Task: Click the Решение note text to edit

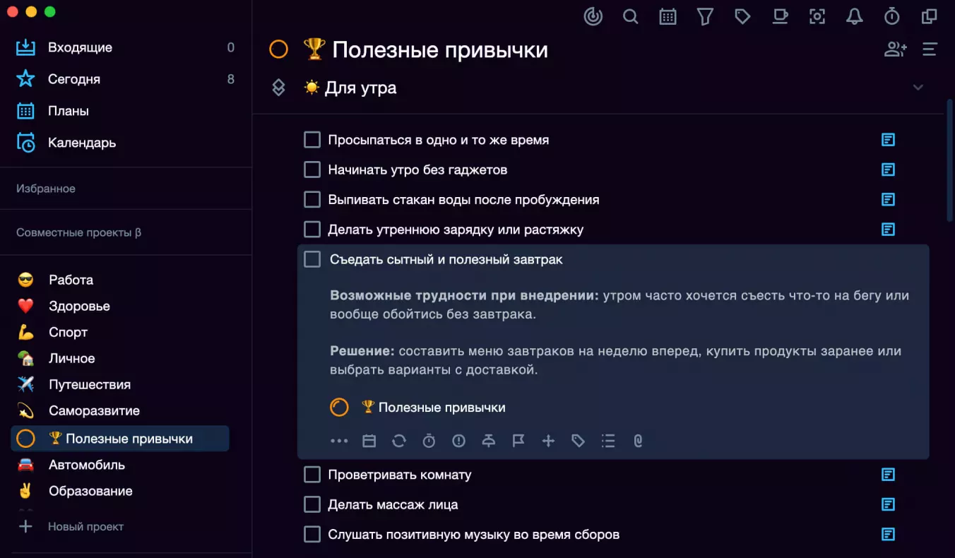Action: [x=615, y=360]
